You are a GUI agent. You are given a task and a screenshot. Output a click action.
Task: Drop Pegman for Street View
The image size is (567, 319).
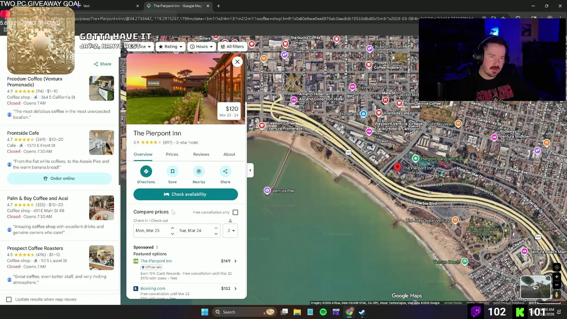click(557, 294)
